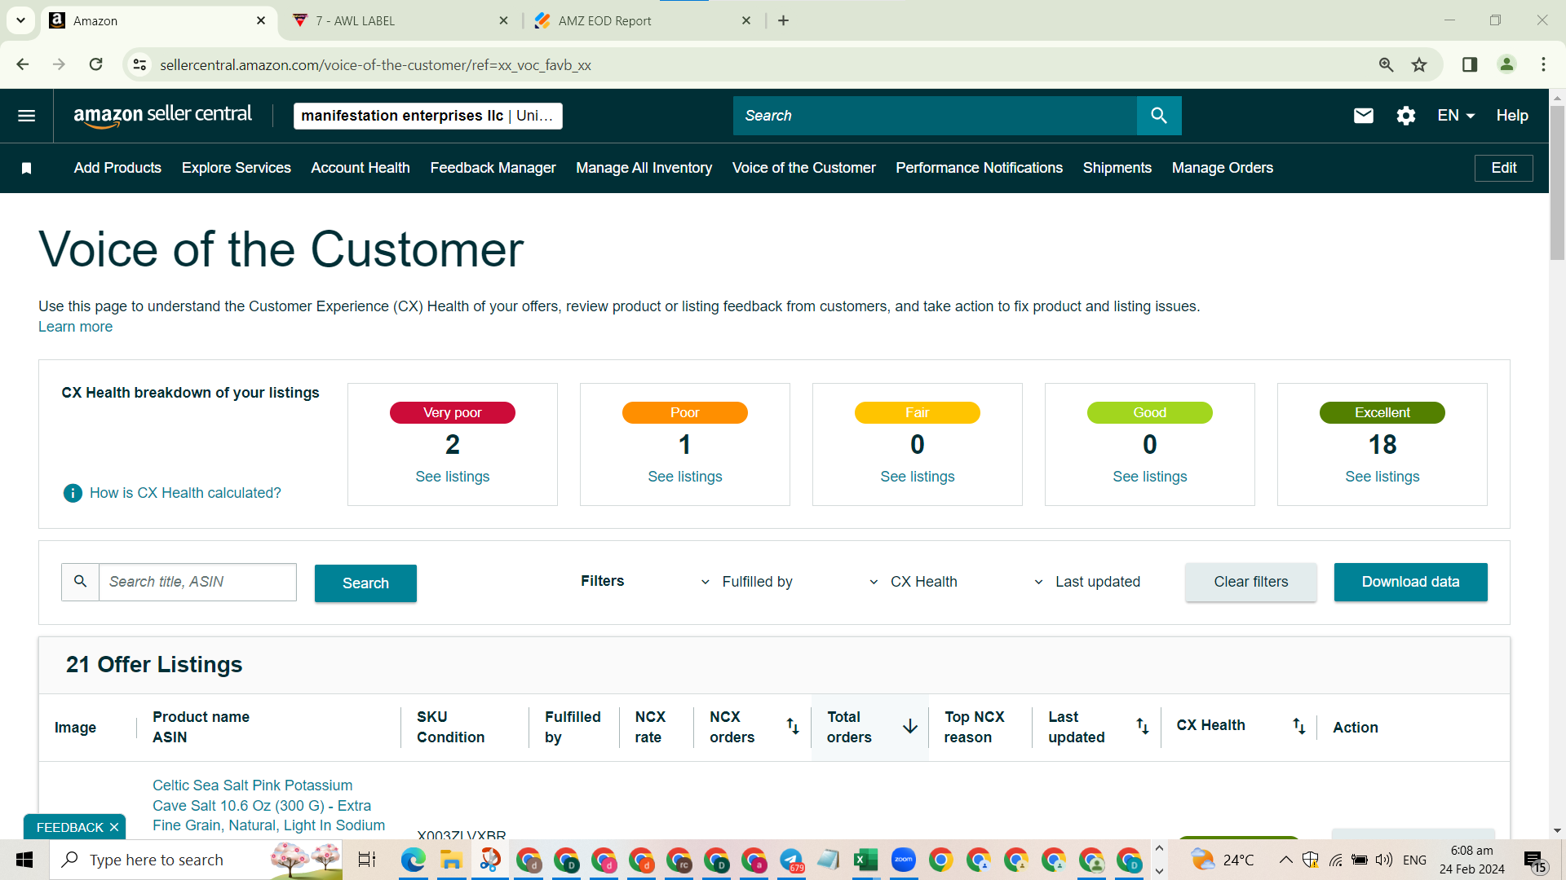
Task: Expand the CX Health filter
Action: tap(913, 582)
